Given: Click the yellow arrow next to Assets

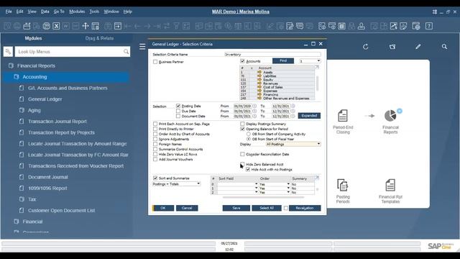Looking at the screenshot, I should 259,72.
